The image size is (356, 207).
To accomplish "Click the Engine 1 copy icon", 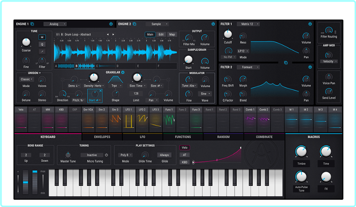I will [x=32, y=24].
